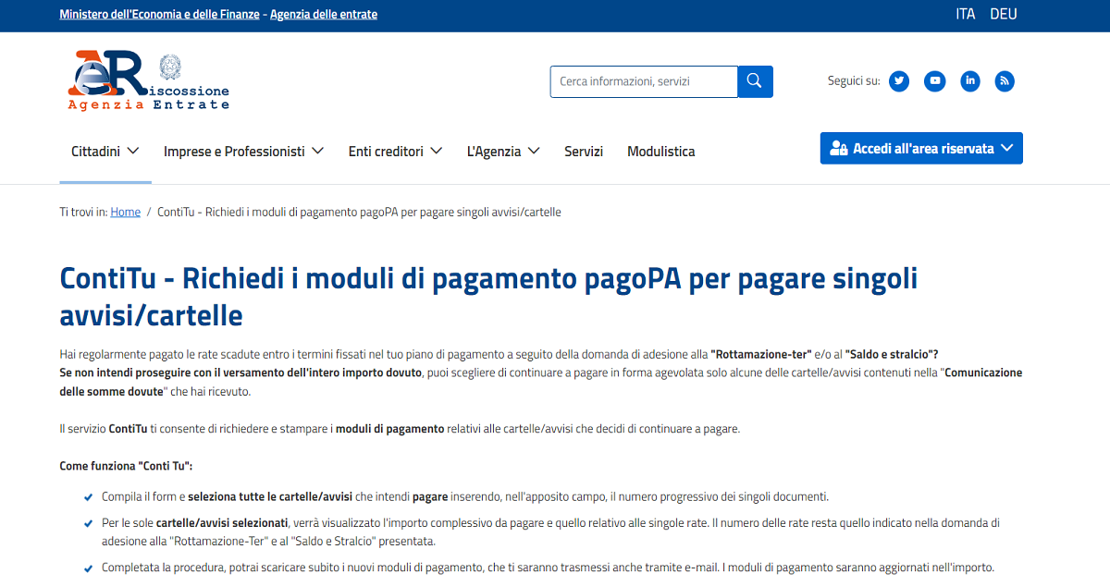Click the ContiTu page heading
The image size is (1110, 586).
point(489,297)
